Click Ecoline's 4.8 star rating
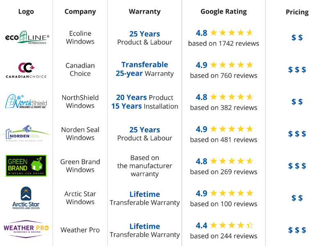328x246 pixels. tap(224, 33)
